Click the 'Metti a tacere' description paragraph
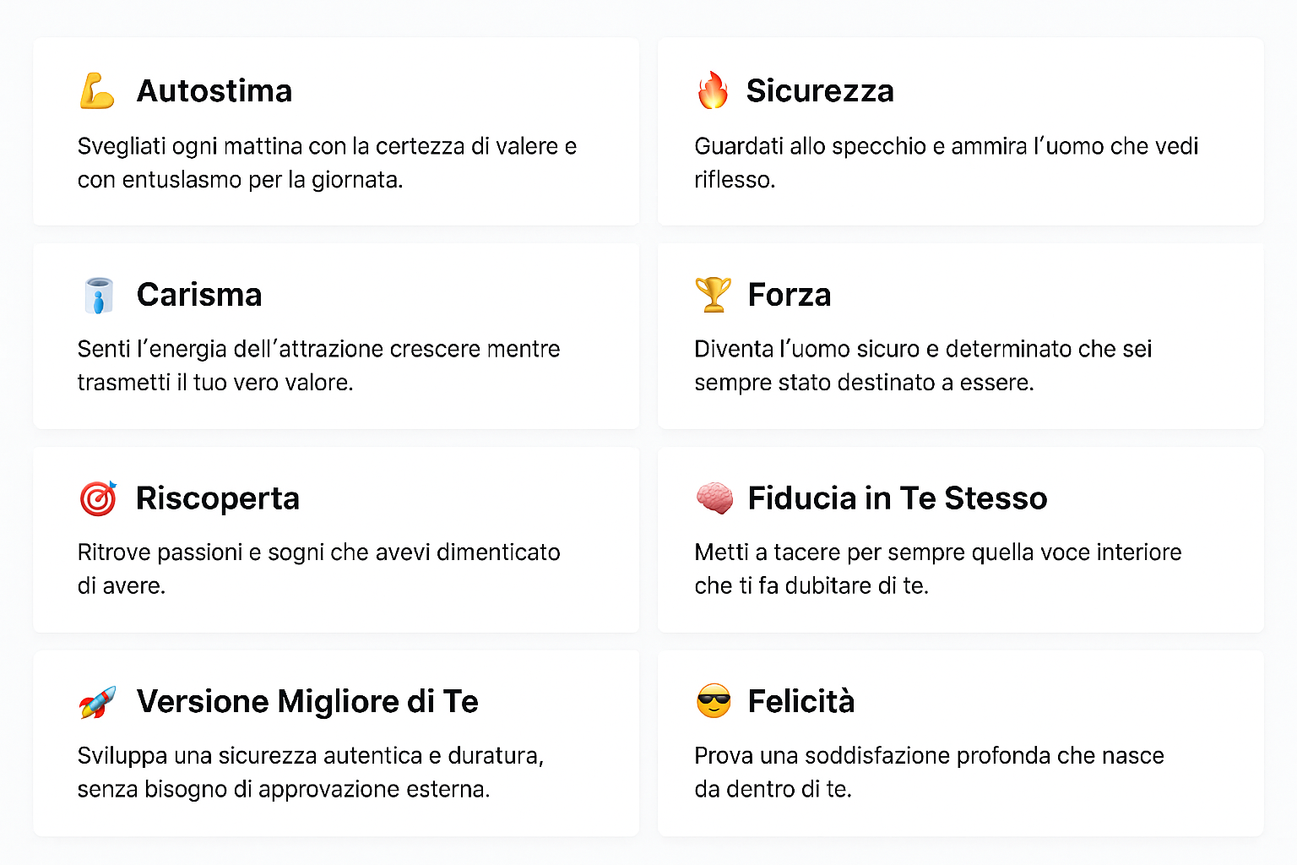Image resolution: width=1297 pixels, height=865 pixels. click(x=938, y=569)
